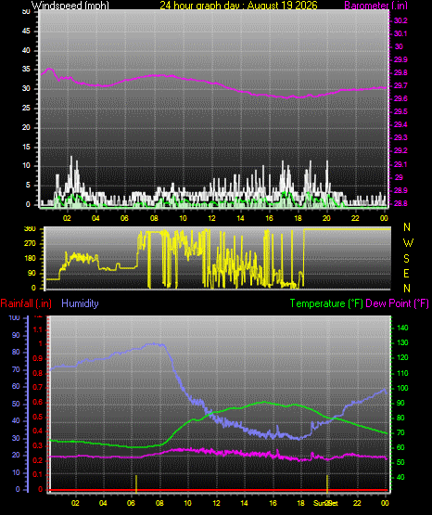Click the S compass label beside wind direction
Screen dimensions: 432x515
(407, 259)
